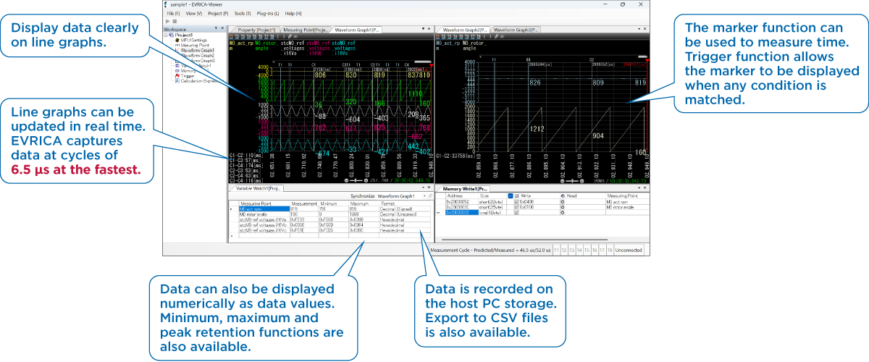Switch to the Waveform Graph3 tab

point(516,30)
